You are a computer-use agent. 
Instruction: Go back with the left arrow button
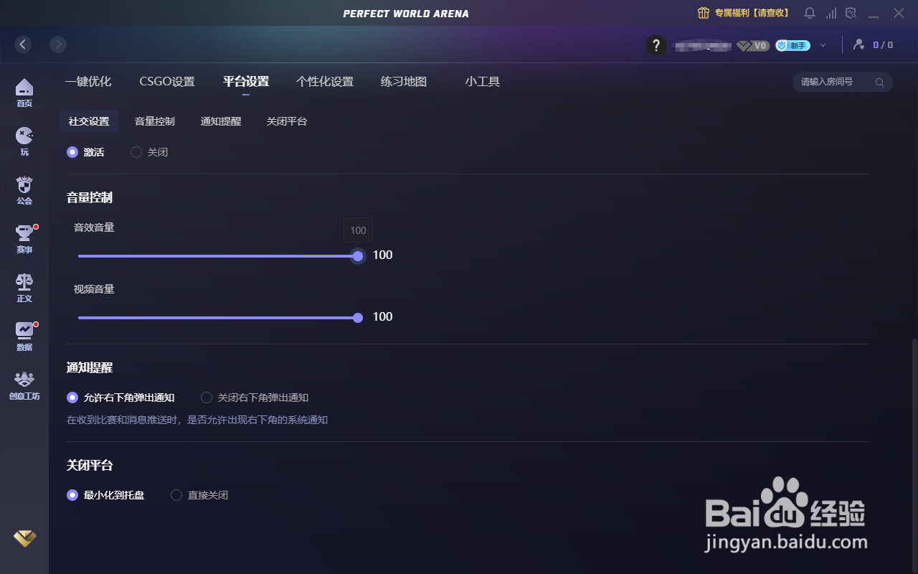coord(23,44)
